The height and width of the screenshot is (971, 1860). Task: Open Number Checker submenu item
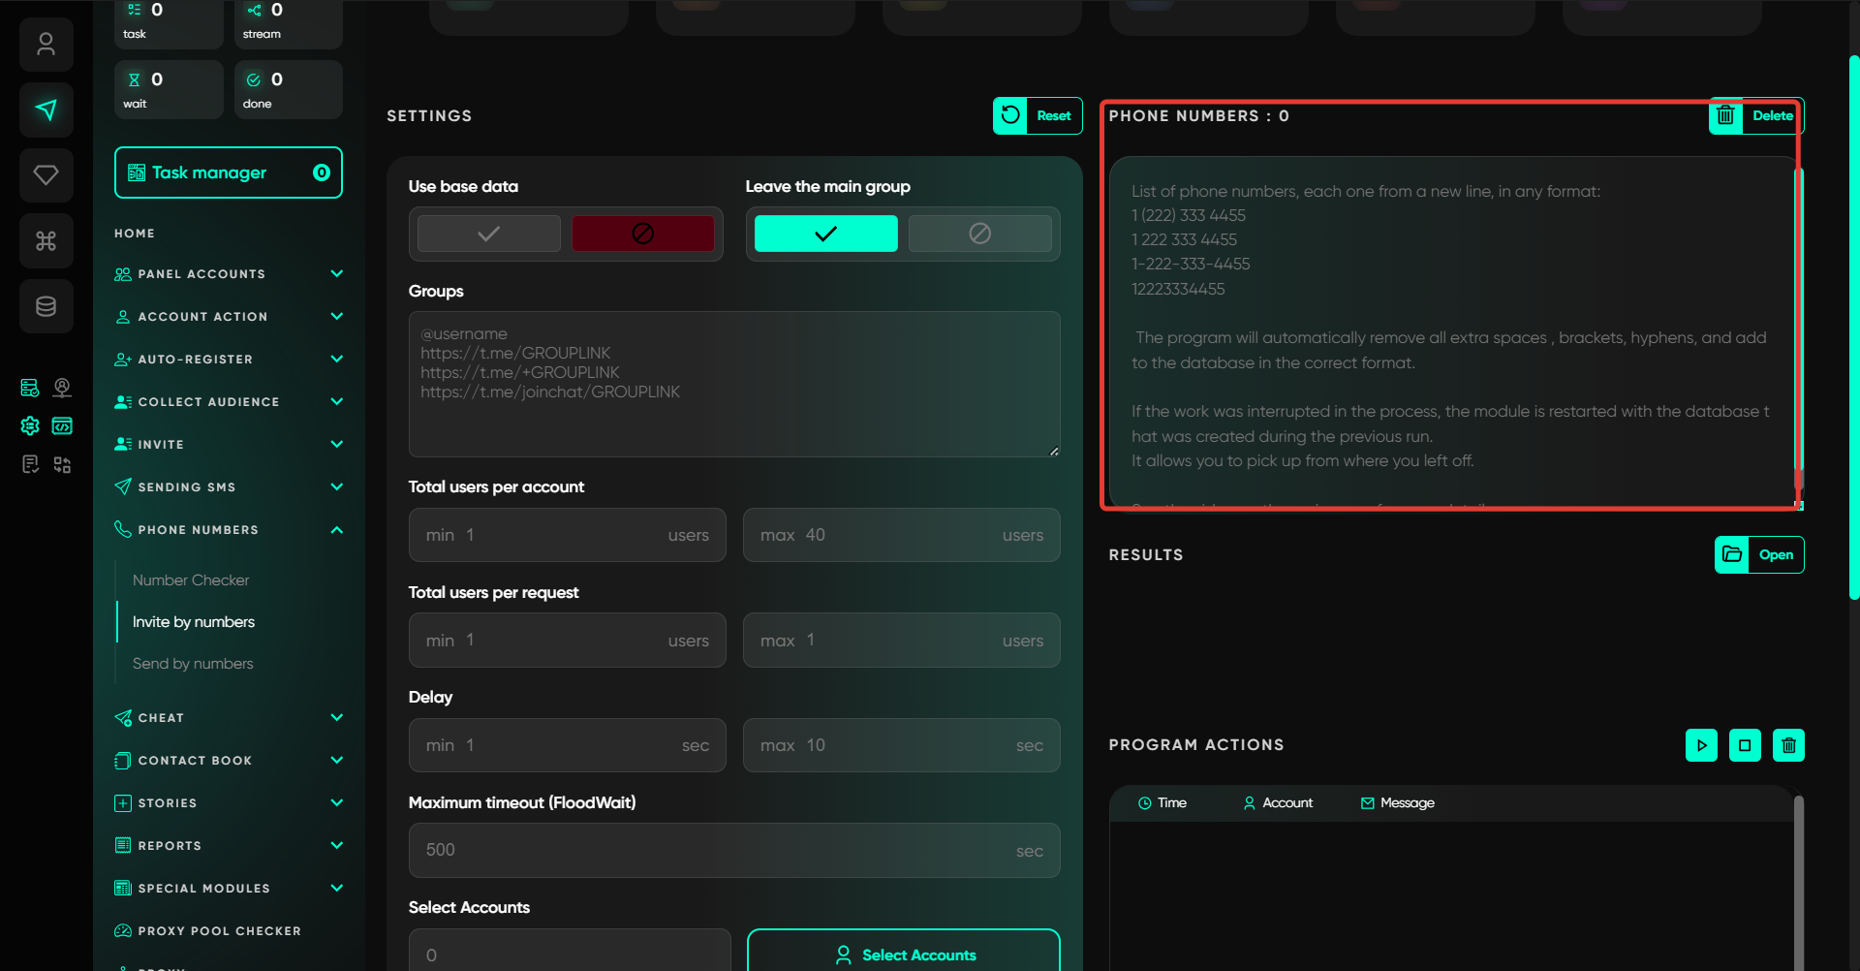coord(191,580)
